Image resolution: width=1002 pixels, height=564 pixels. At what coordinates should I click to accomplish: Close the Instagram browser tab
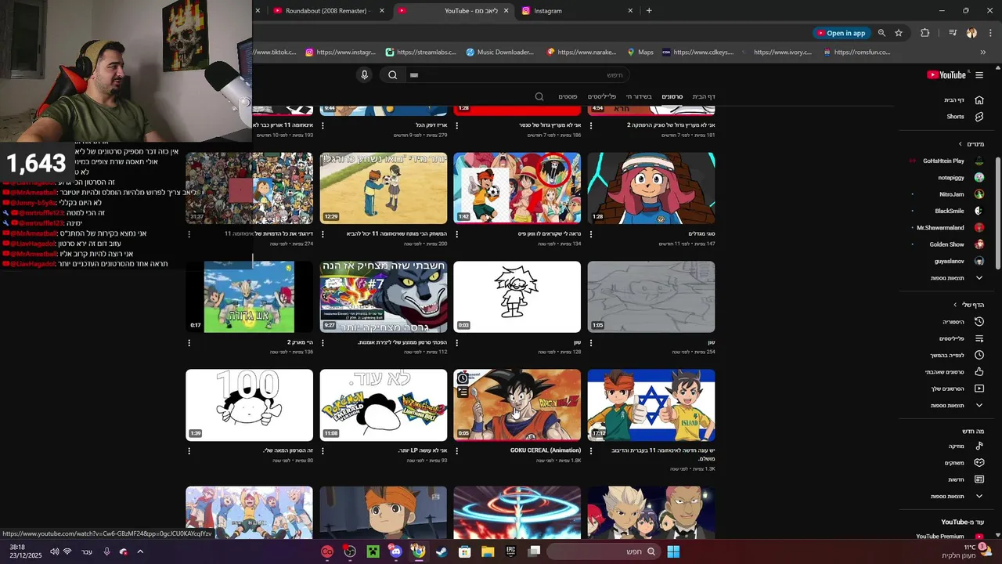tap(630, 11)
